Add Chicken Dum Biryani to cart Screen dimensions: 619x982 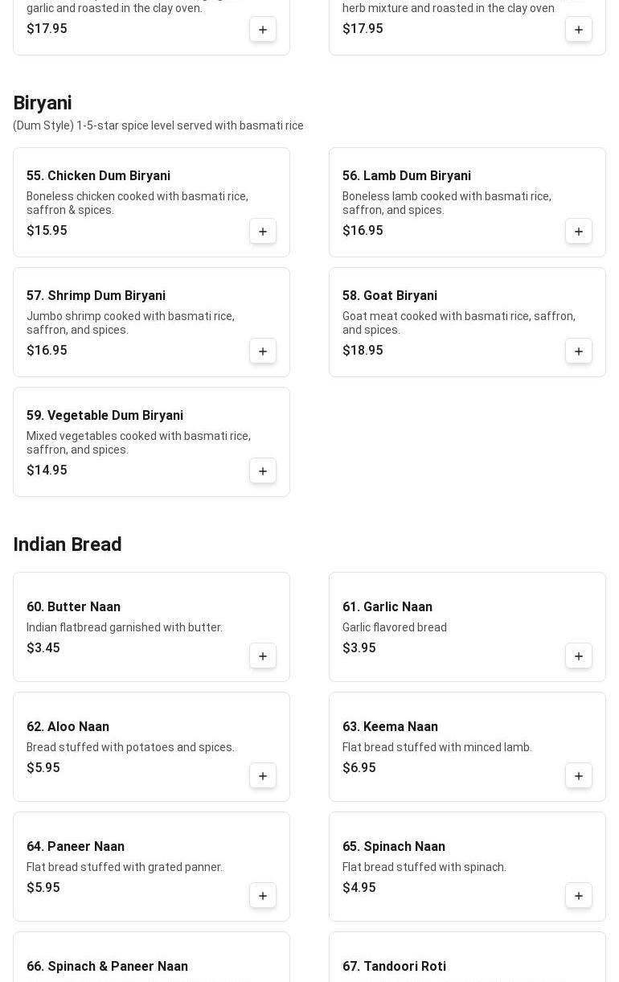point(263,232)
